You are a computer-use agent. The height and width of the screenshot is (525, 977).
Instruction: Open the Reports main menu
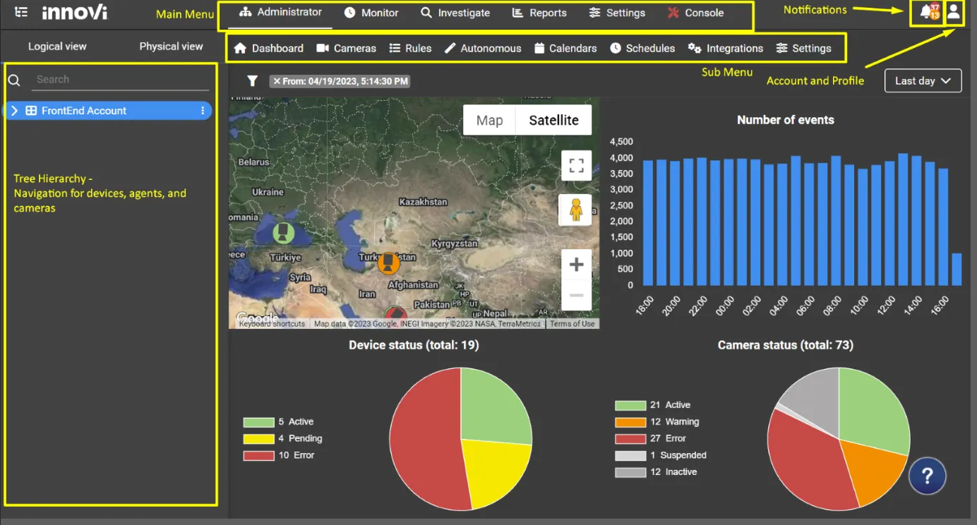[539, 13]
